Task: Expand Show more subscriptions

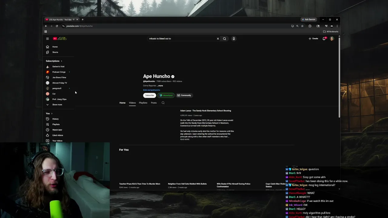Action: pos(57,105)
